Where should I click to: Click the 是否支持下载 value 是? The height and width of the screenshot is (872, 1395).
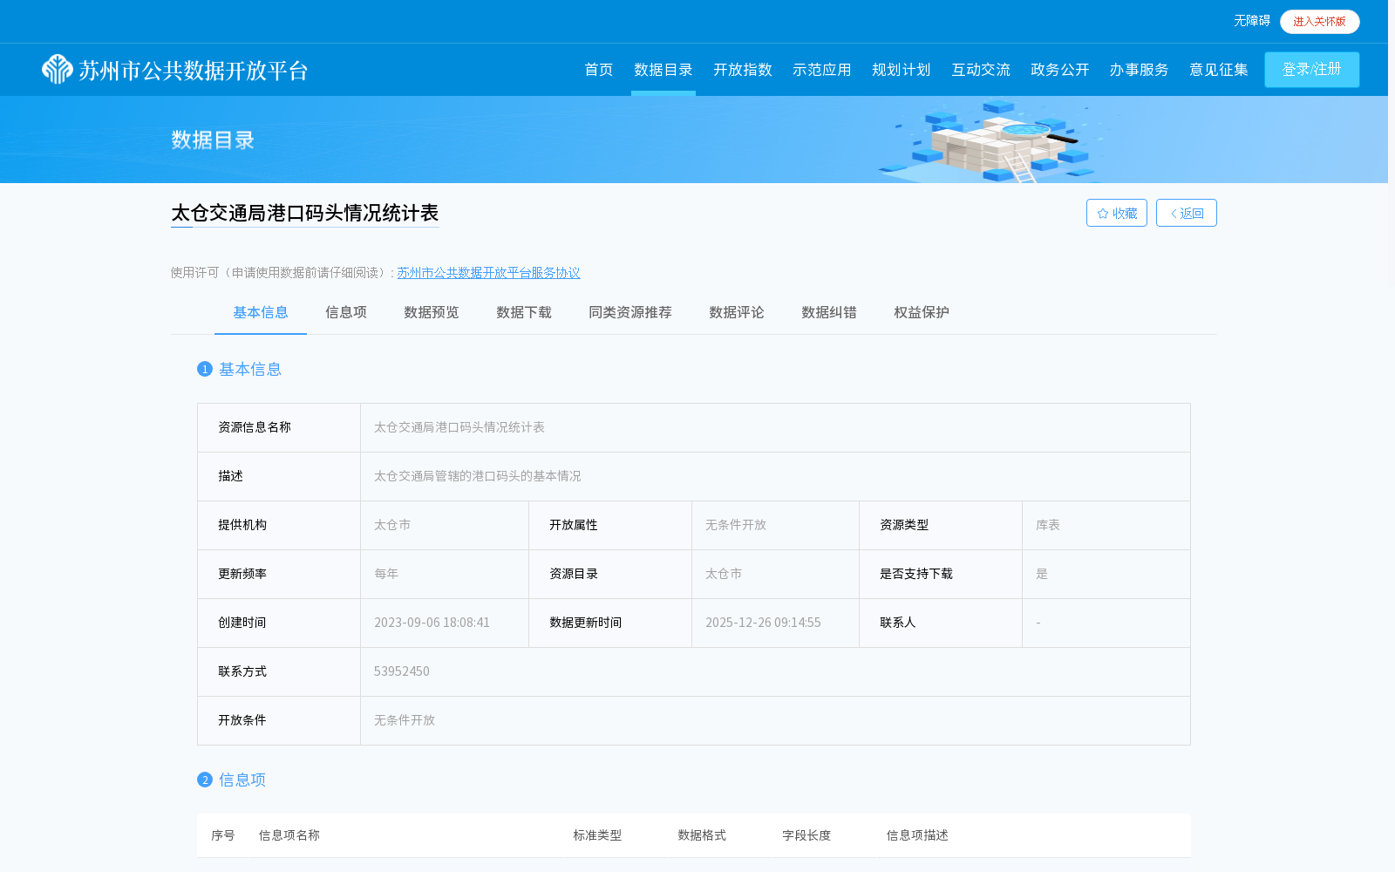click(x=1042, y=574)
